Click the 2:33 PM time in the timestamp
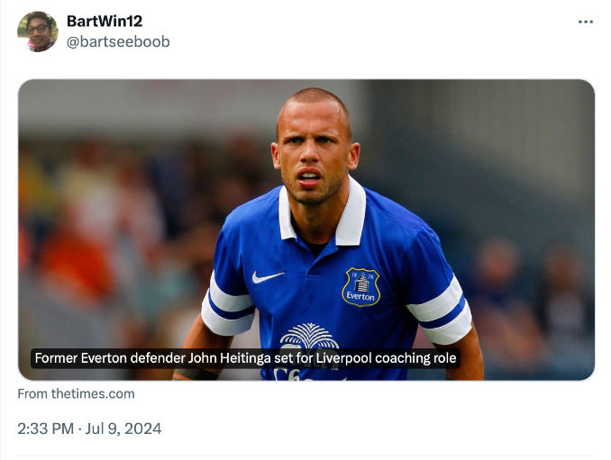 point(45,428)
